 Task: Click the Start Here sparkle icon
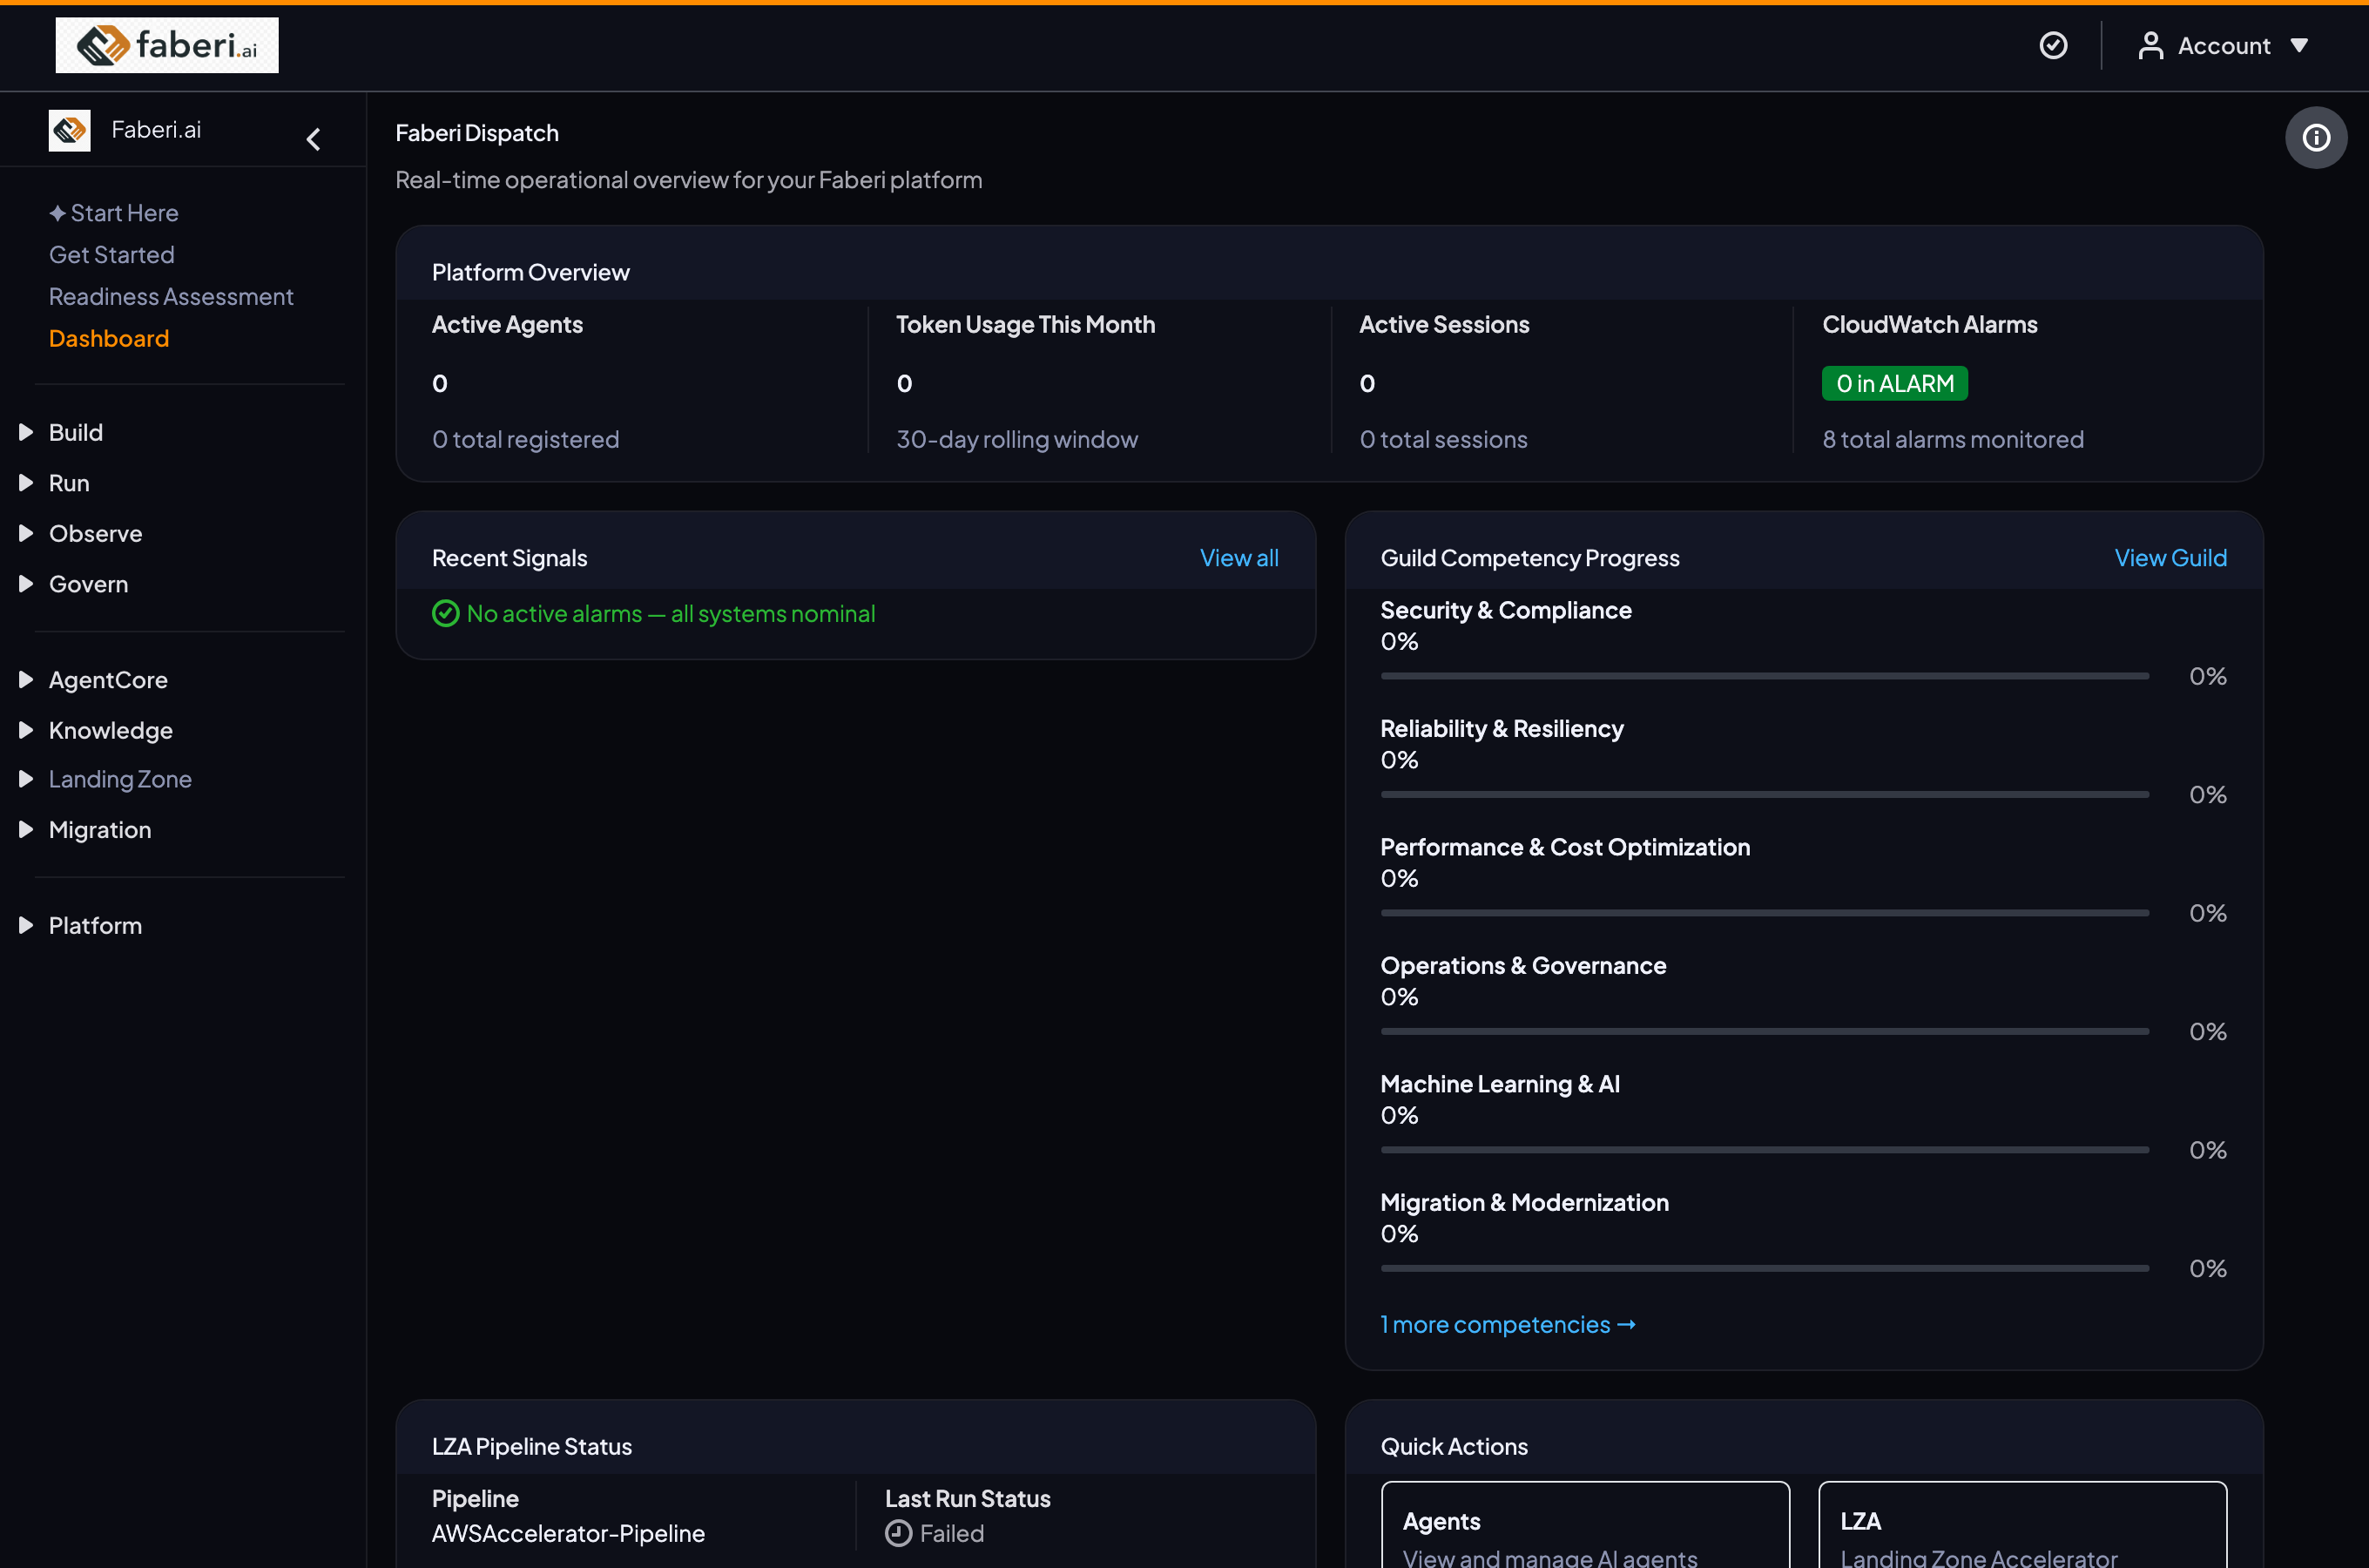pos(58,213)
